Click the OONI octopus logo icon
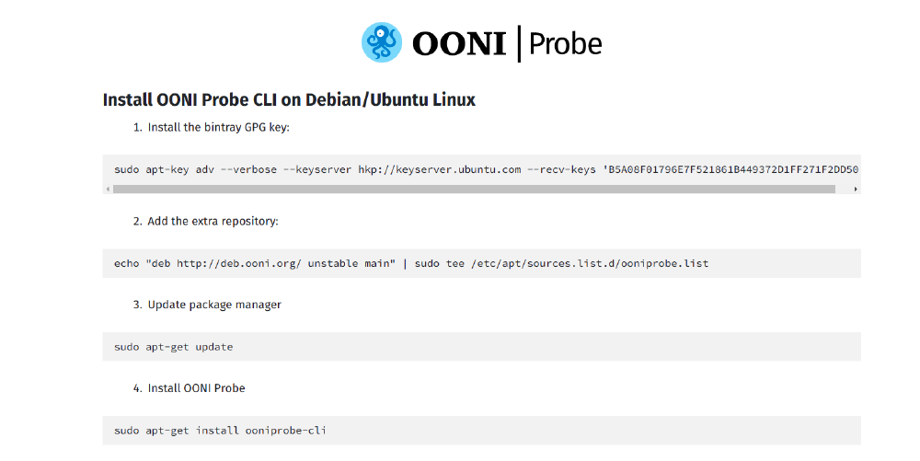The image size is (920, 461). point(382,42)
